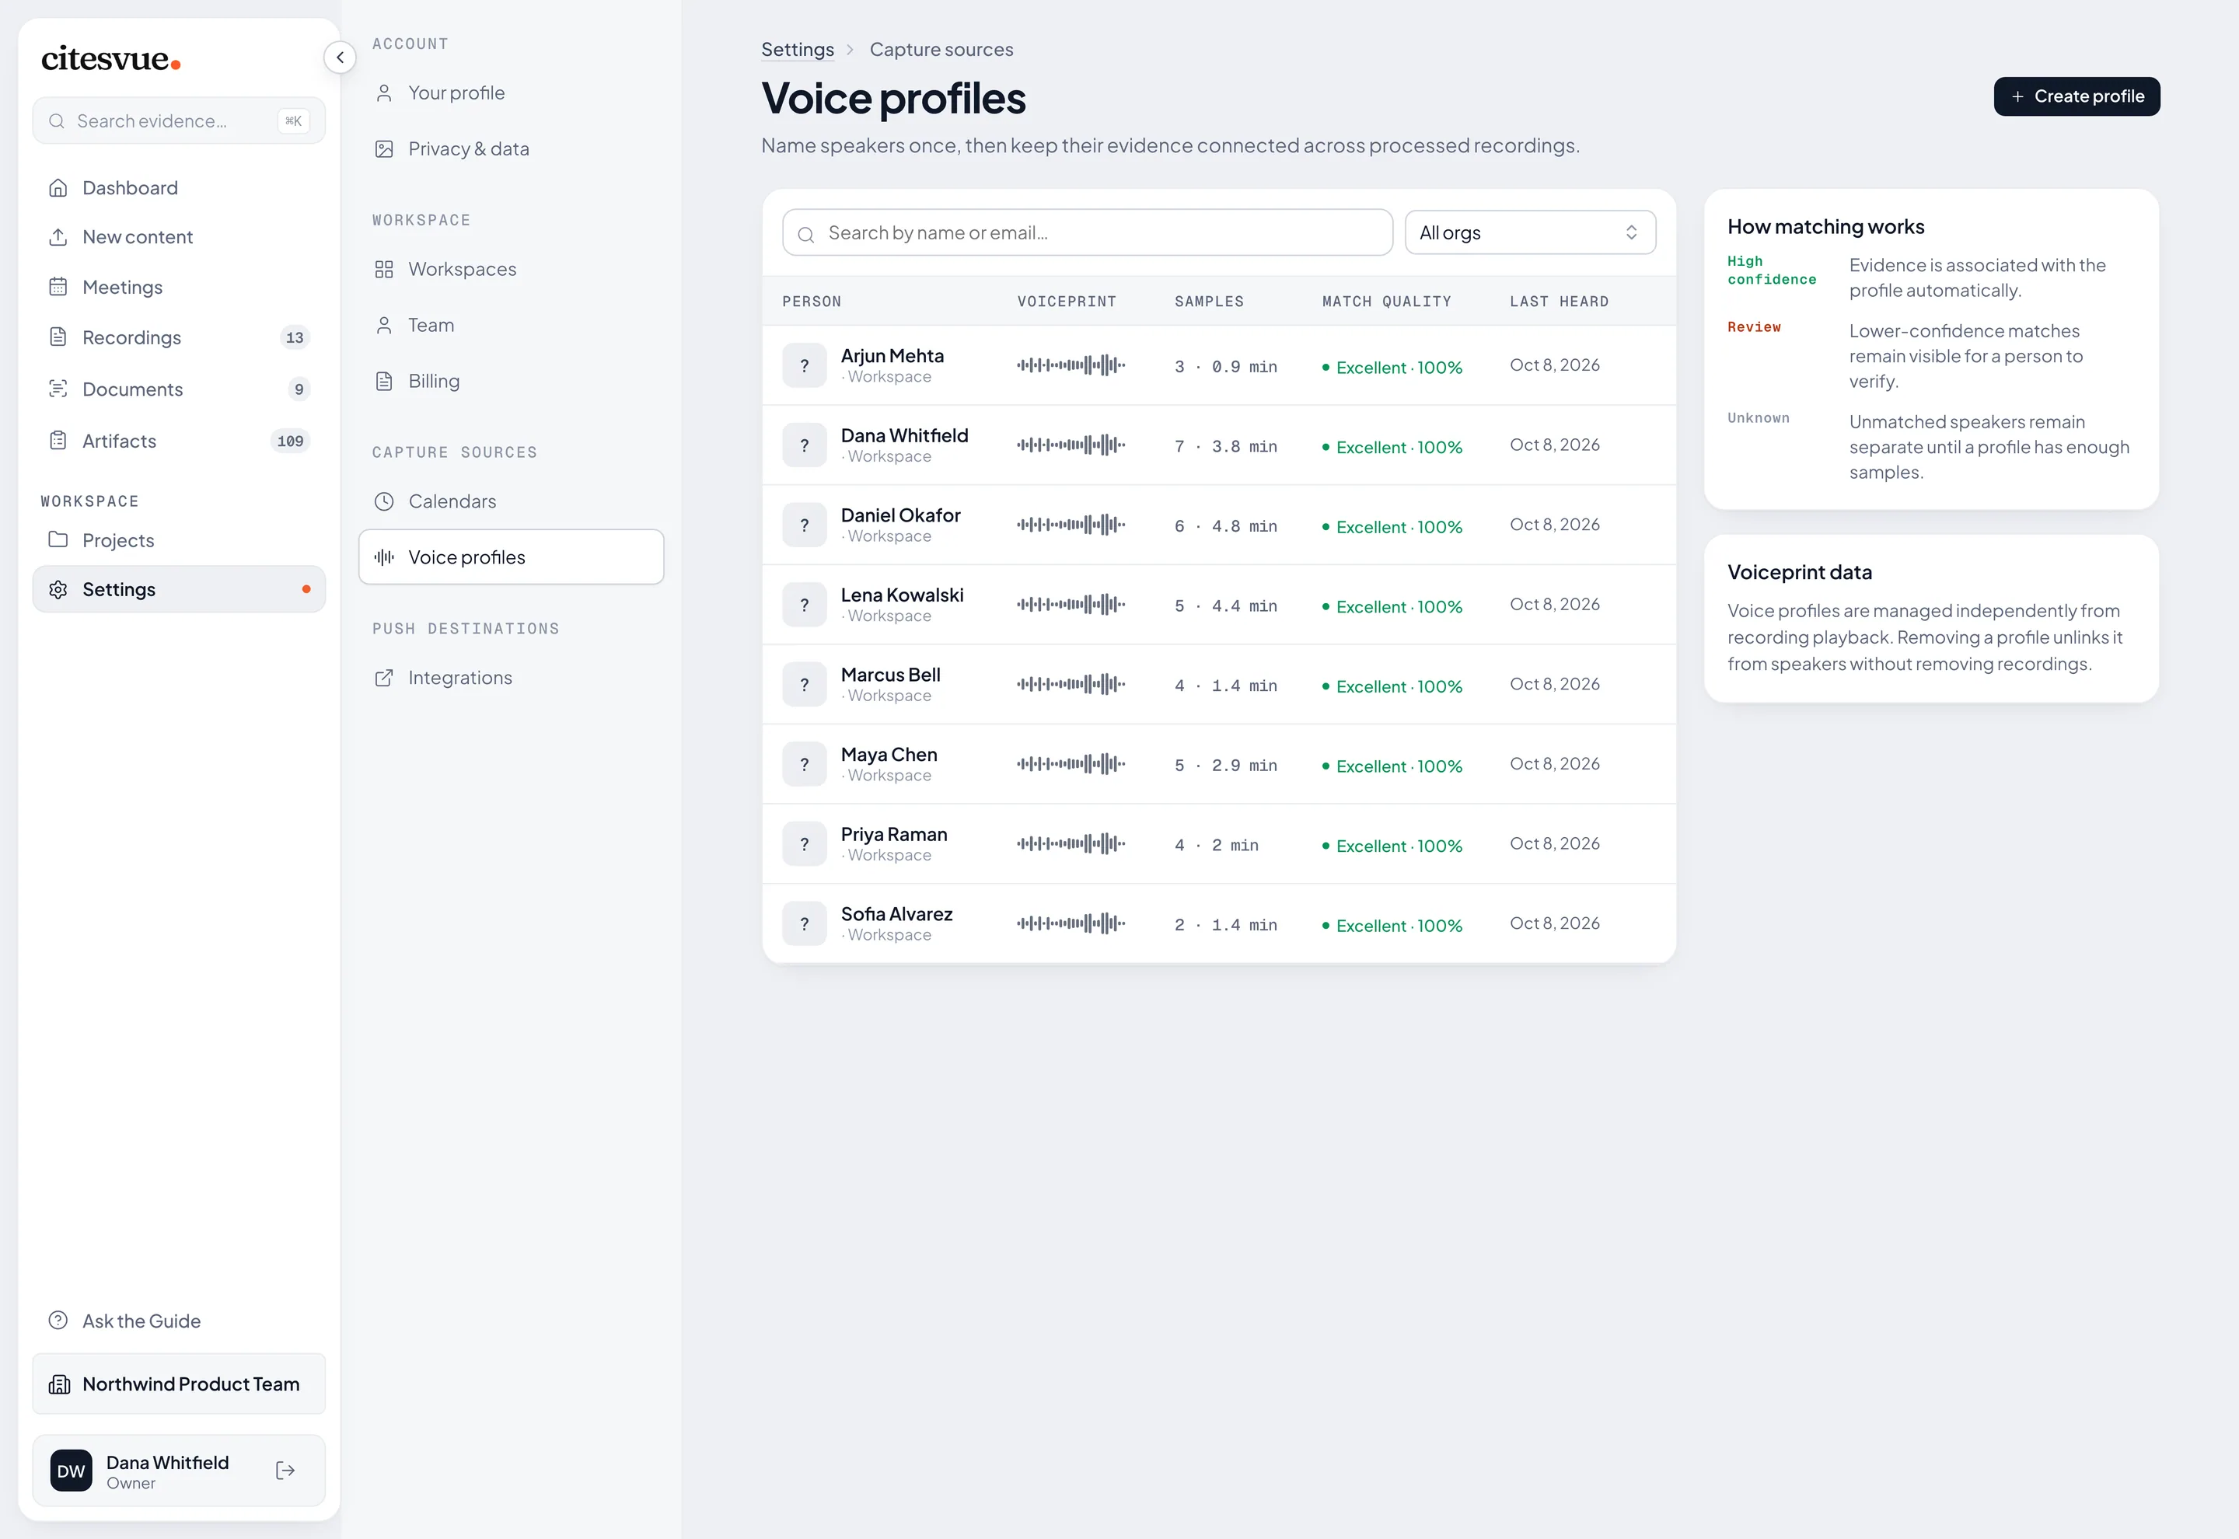Screen dimensions: 2239x1539
Task: Open the Northwind Product Team switcher
Action: [178, 1384]
